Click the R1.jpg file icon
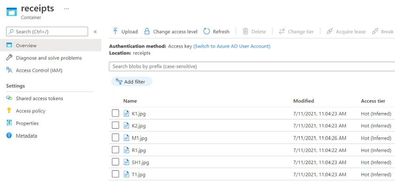 point(126,150)
